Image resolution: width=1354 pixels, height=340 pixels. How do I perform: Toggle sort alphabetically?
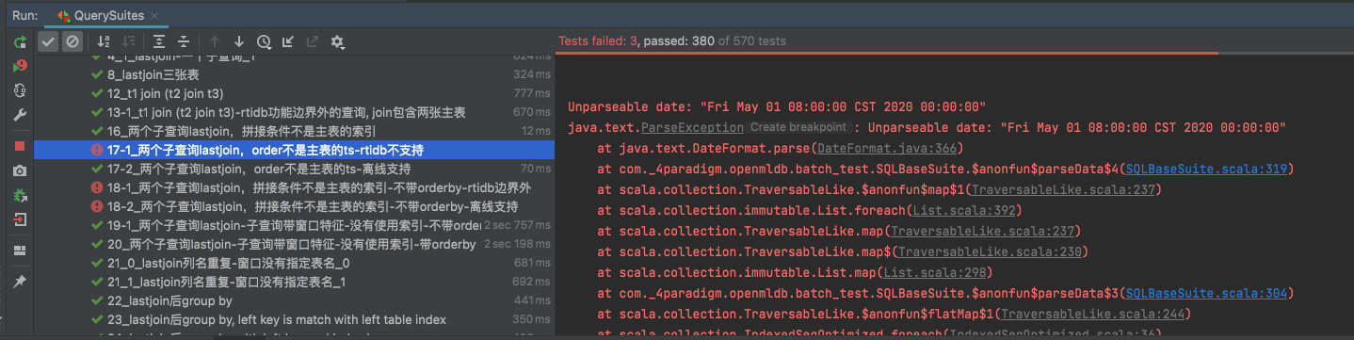[x=105, y=41]
